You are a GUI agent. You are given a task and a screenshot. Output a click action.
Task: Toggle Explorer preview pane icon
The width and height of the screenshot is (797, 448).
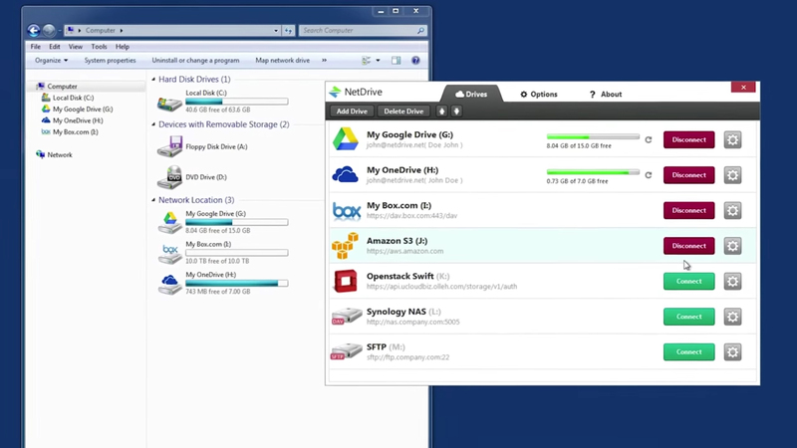[396, 61]
